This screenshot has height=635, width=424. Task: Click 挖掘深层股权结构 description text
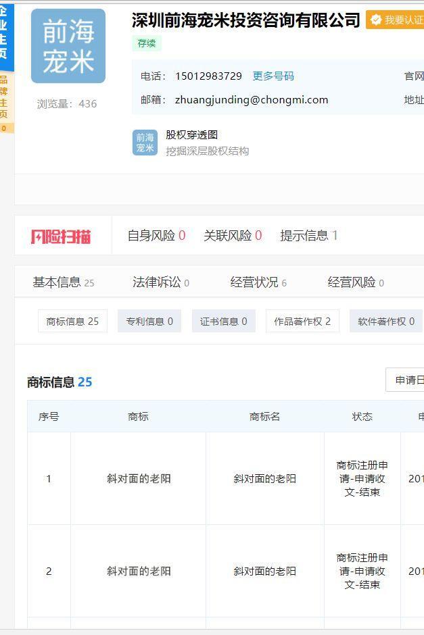(x=207, y=151)
